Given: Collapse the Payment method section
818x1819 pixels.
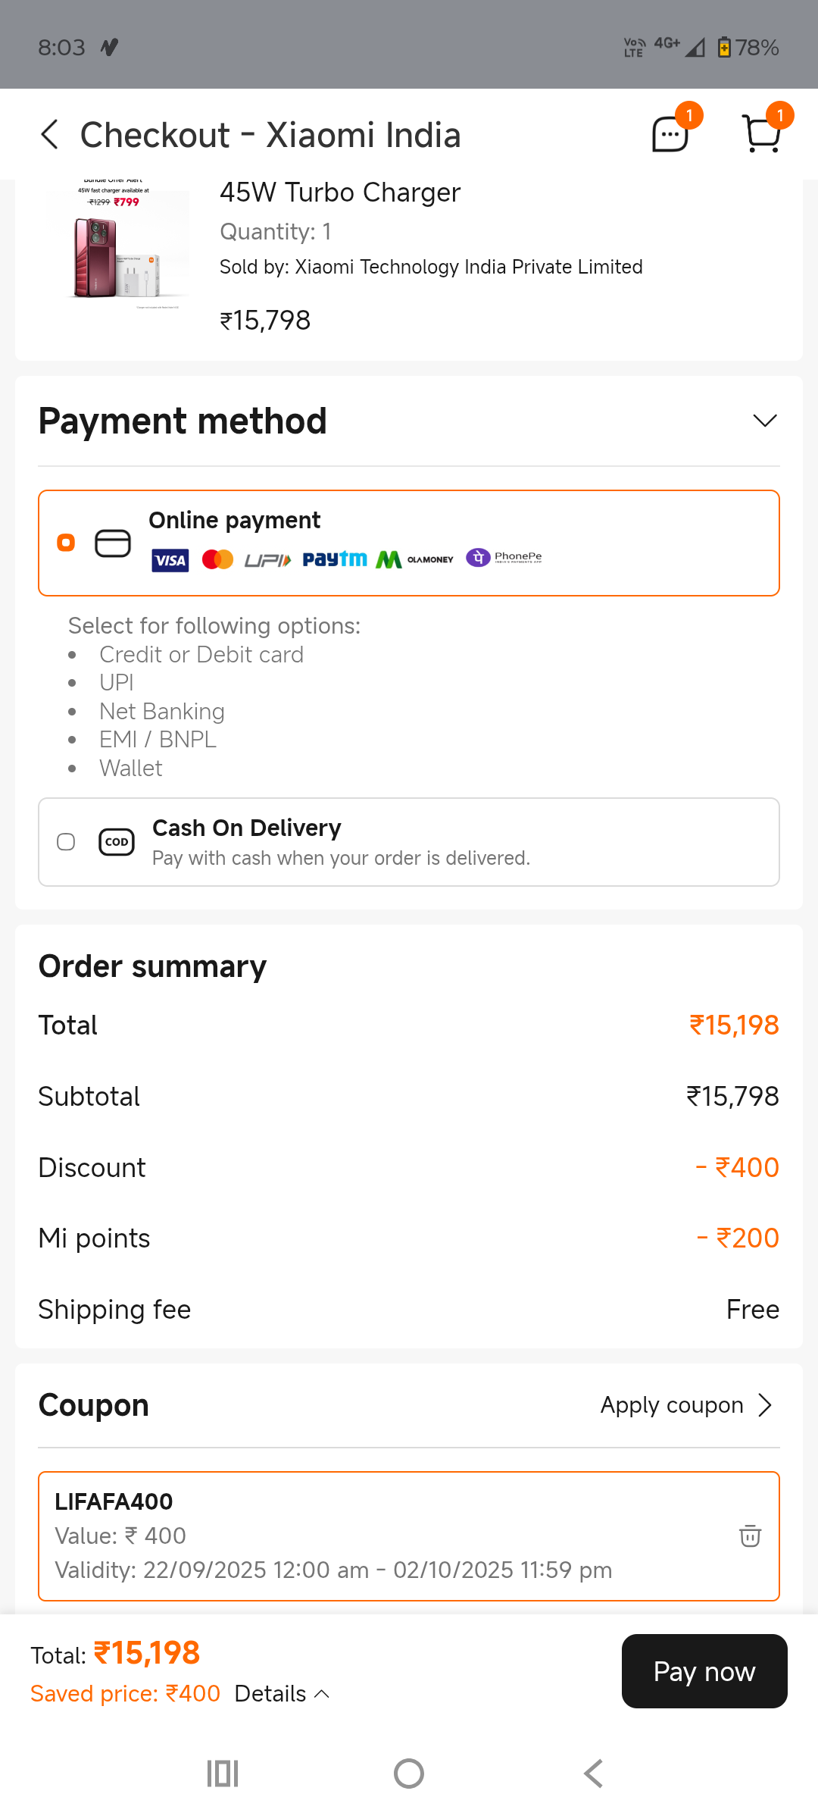Looking at the screenshot, I should coord(765,421).
